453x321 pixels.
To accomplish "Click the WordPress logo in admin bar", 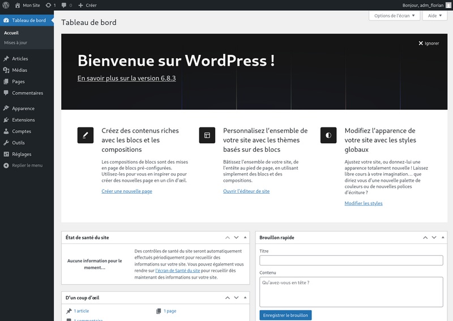I will [x=6, y=5].
